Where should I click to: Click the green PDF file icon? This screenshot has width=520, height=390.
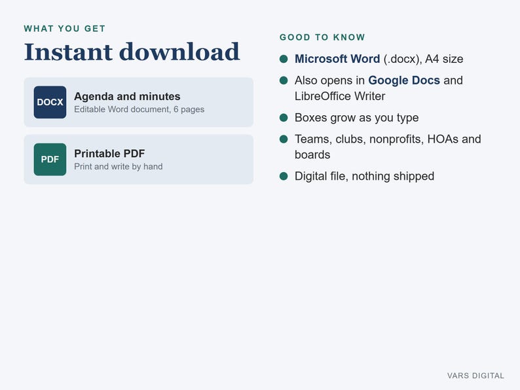pos(50,160)
